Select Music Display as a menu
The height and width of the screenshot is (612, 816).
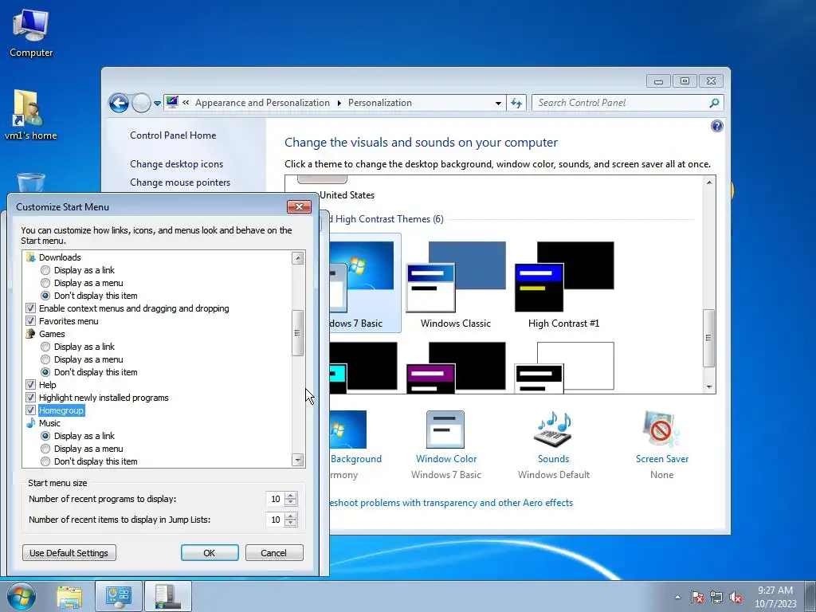point(45,449)
